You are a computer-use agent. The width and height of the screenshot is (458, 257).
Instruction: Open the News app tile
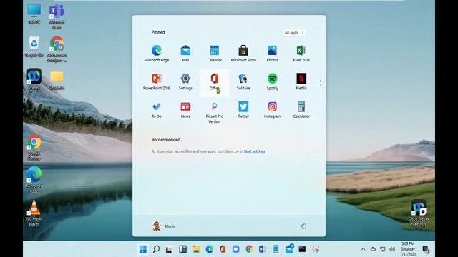tap(185, 110)
